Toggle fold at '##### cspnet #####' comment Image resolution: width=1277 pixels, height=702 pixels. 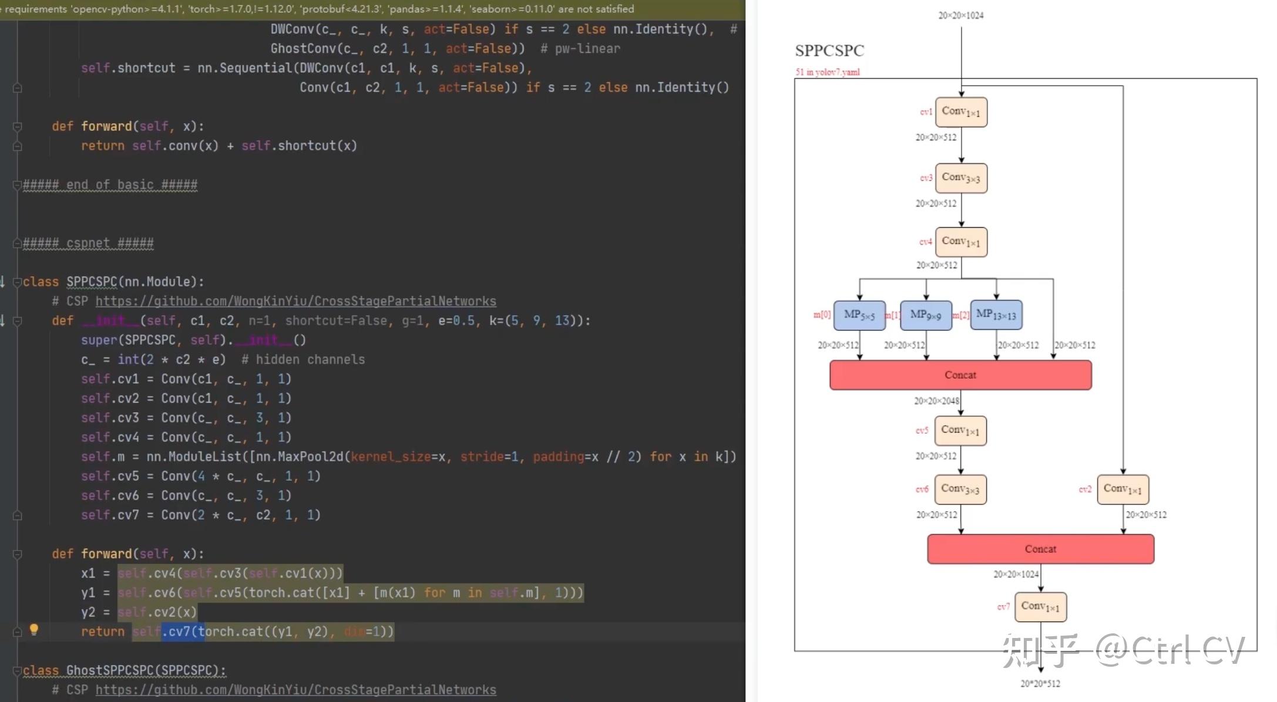(x=17, y=243)
